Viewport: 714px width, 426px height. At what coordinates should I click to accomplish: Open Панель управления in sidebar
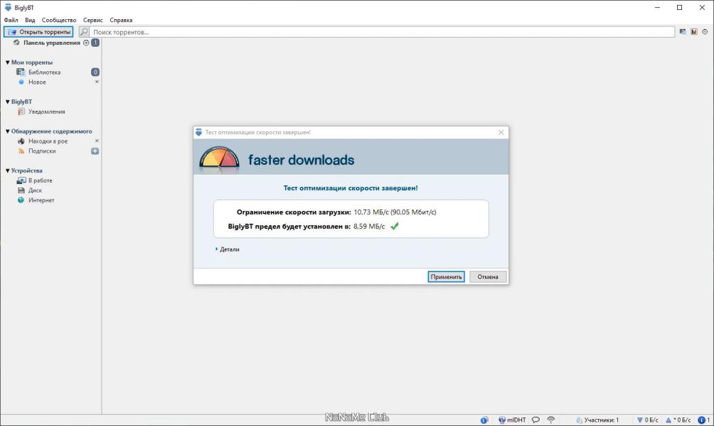pos(51,43)
